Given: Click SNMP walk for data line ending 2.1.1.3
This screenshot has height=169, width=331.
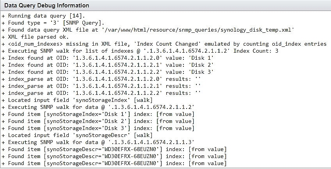Looking at the screenshot, I should point(98,142).
